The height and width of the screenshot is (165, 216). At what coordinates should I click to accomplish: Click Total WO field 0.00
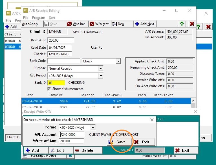[150, 150]
